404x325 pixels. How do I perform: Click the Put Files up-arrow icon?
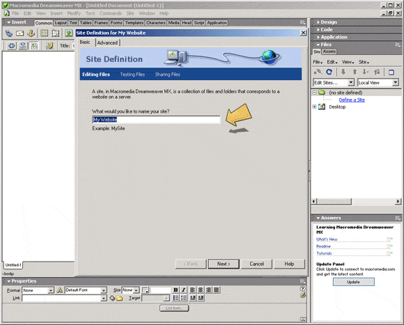(355, 72)
